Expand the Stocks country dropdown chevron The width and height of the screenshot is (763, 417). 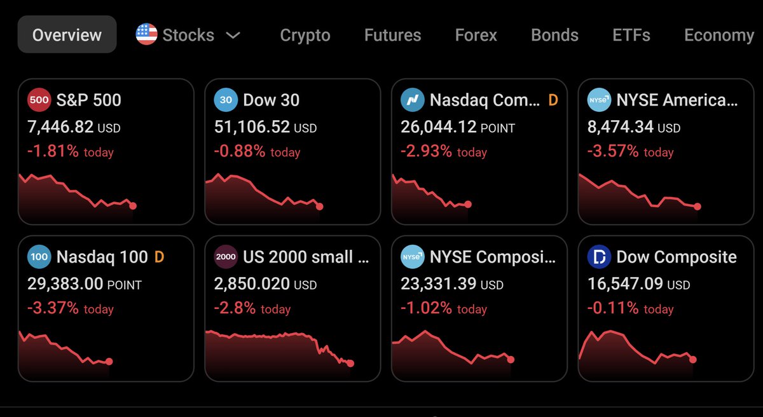tap(233, 36)
